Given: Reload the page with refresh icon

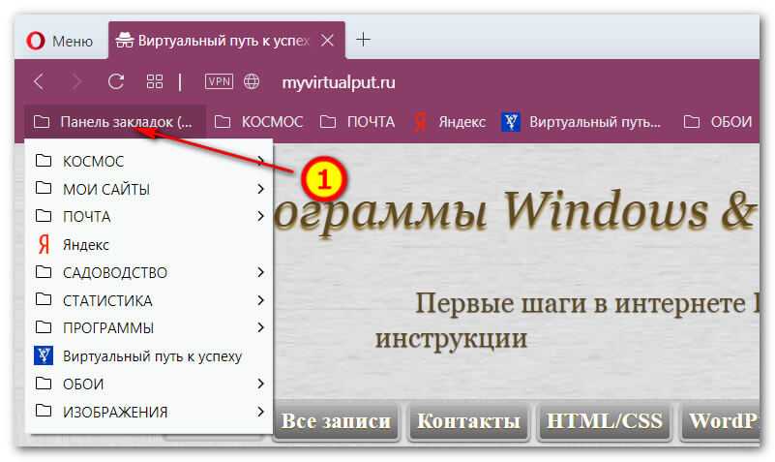Looking at the screenshot, I should pyautogui.click(x=116, y=82).
